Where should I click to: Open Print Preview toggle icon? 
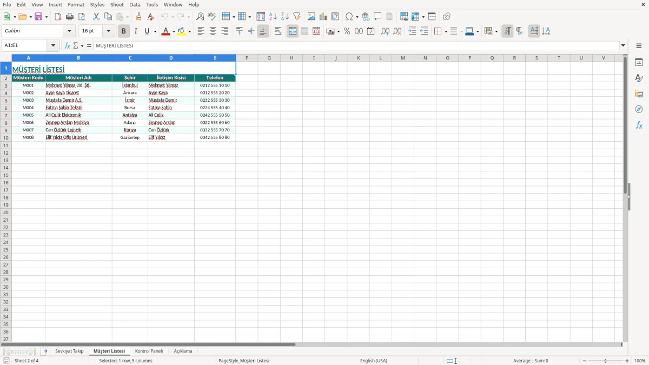(82, 17)
